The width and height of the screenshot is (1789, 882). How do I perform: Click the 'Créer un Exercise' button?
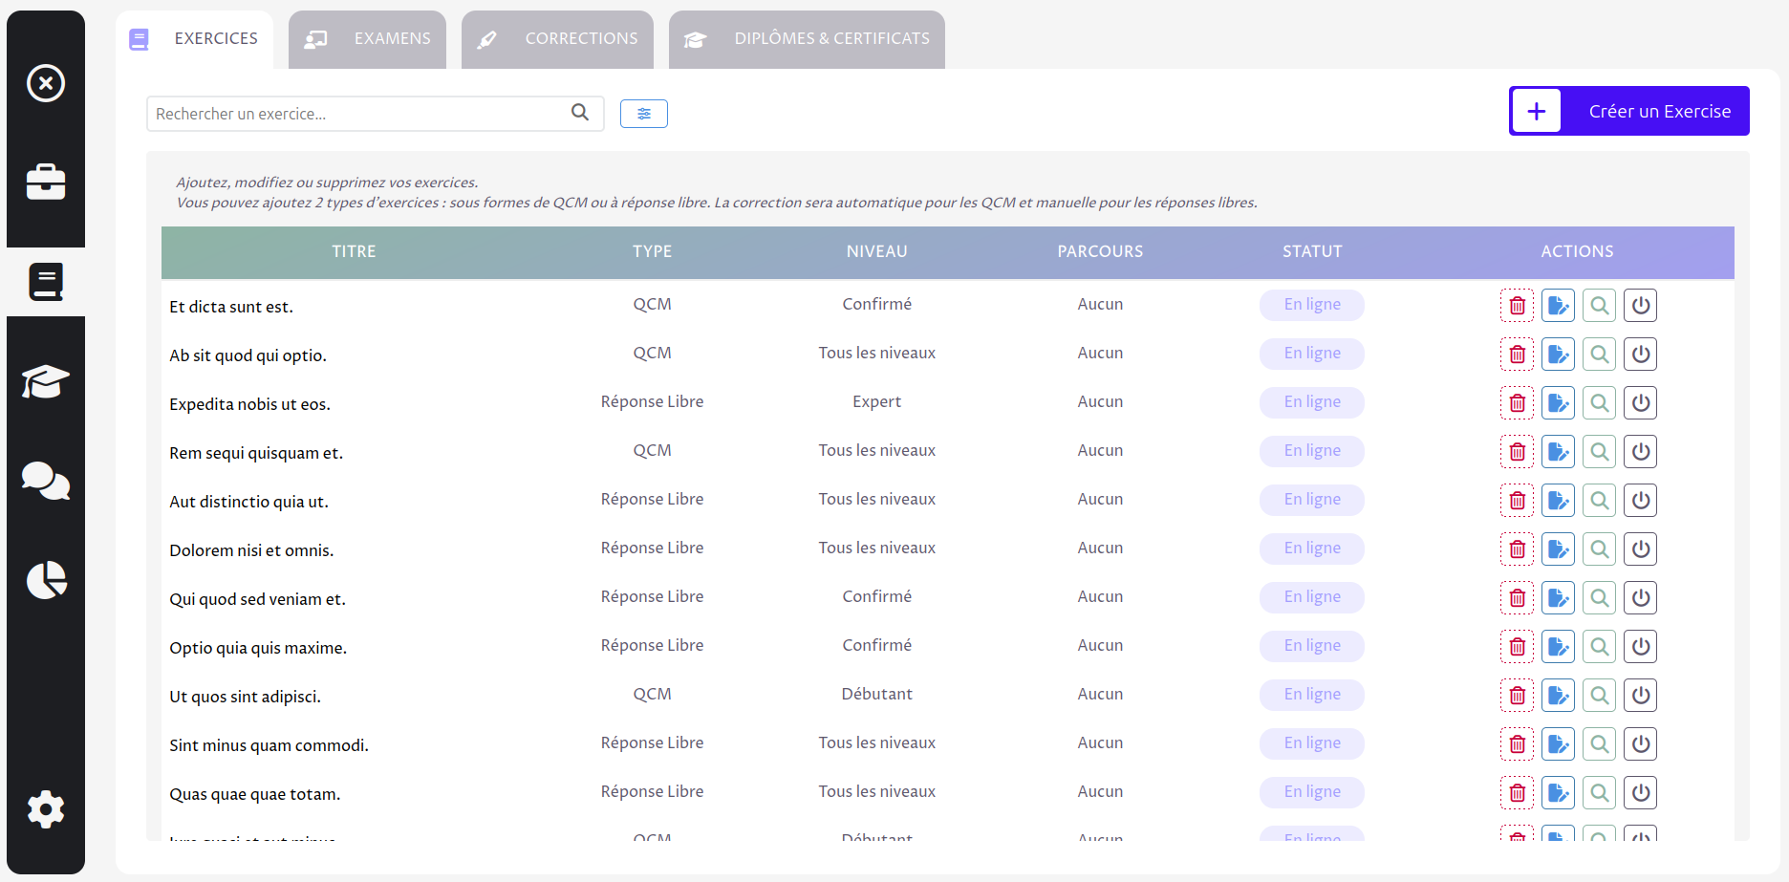[1660, 111]
